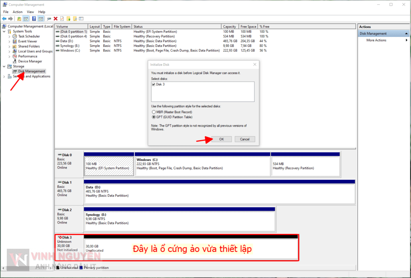The height and width of the screenshot is (278, 411).
Task: Select MBR (Master Boot Record) option
Action: click(x=154, y=112)
